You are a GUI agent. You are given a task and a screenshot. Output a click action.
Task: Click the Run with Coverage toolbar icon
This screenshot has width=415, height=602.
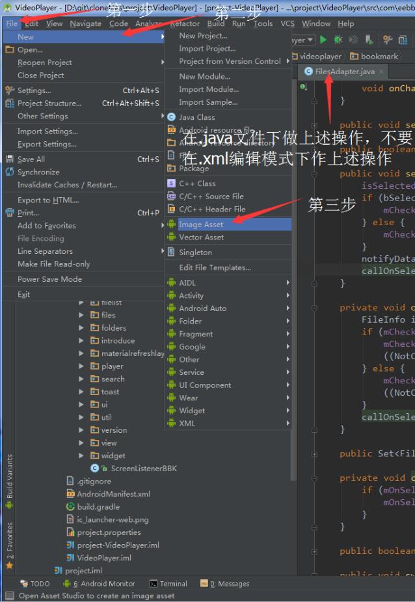click(354, 40)
